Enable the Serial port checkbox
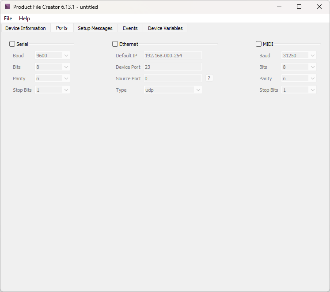330x292 pixels. pyautogui.click(x=12, y=44)
